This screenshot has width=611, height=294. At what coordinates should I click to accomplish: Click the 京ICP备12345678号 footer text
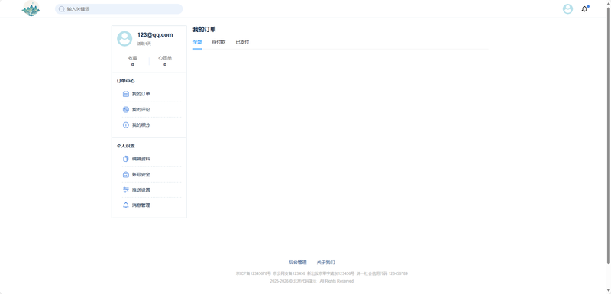[x=254, y=273]
